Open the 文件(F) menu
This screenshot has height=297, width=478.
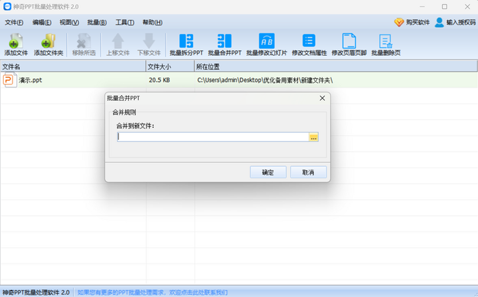[x=14, y=23]
